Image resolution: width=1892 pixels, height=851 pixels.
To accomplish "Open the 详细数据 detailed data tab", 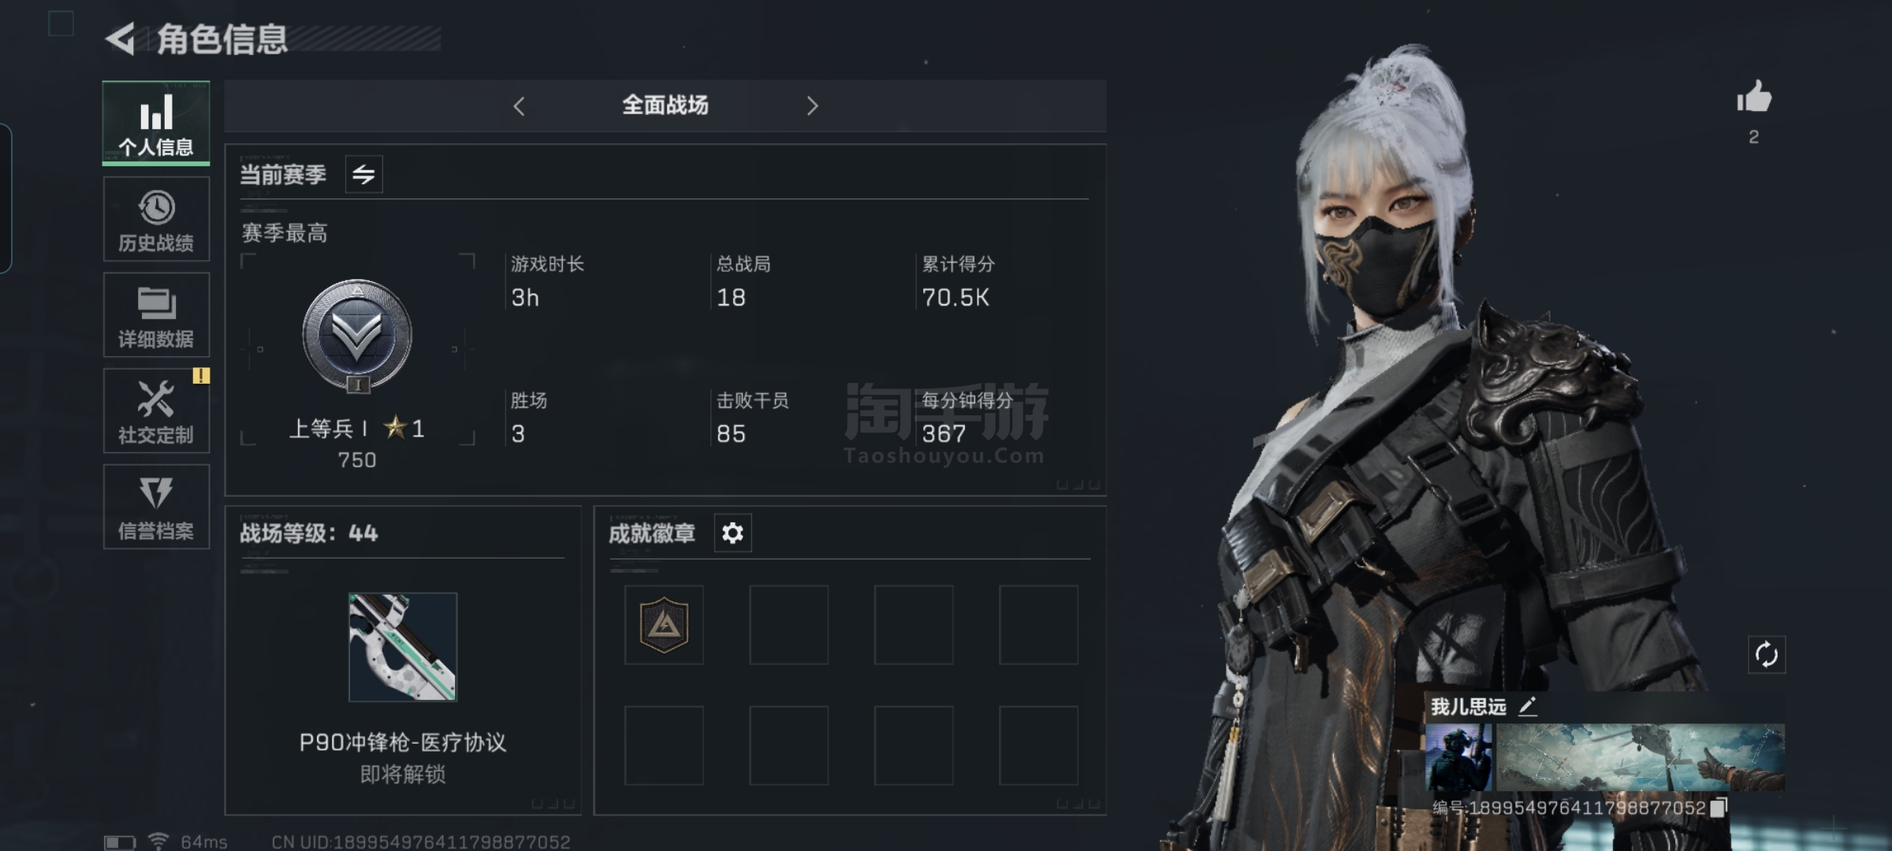I will 156,315.
